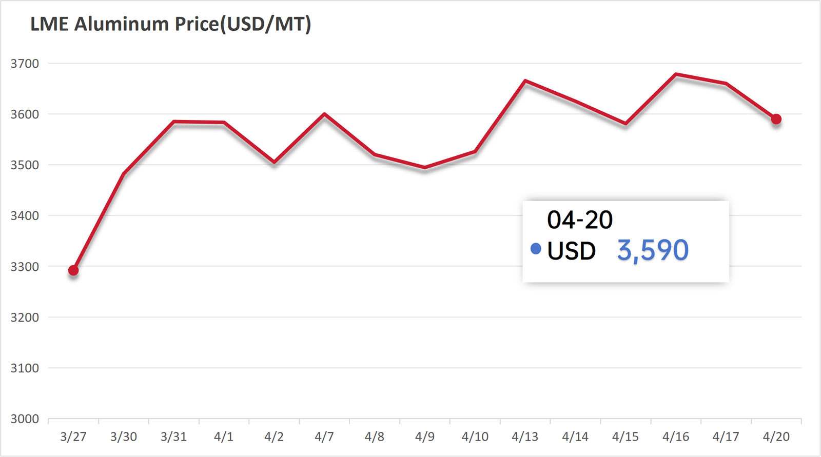Click the 3500 y-axis tick label
The image size is (821, 457).
tap(25, 165)
